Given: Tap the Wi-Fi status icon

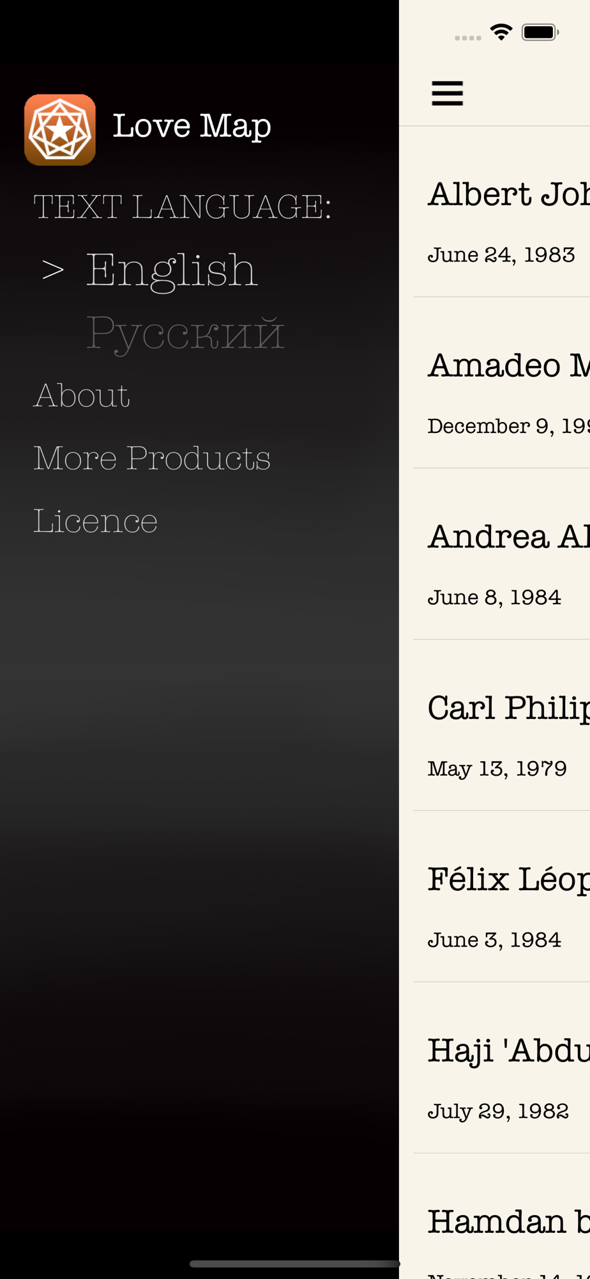Looking at the screenshot, I should [502, 32].
